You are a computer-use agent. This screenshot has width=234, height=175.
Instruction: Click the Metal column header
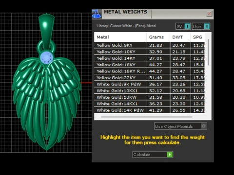point(120,37)
